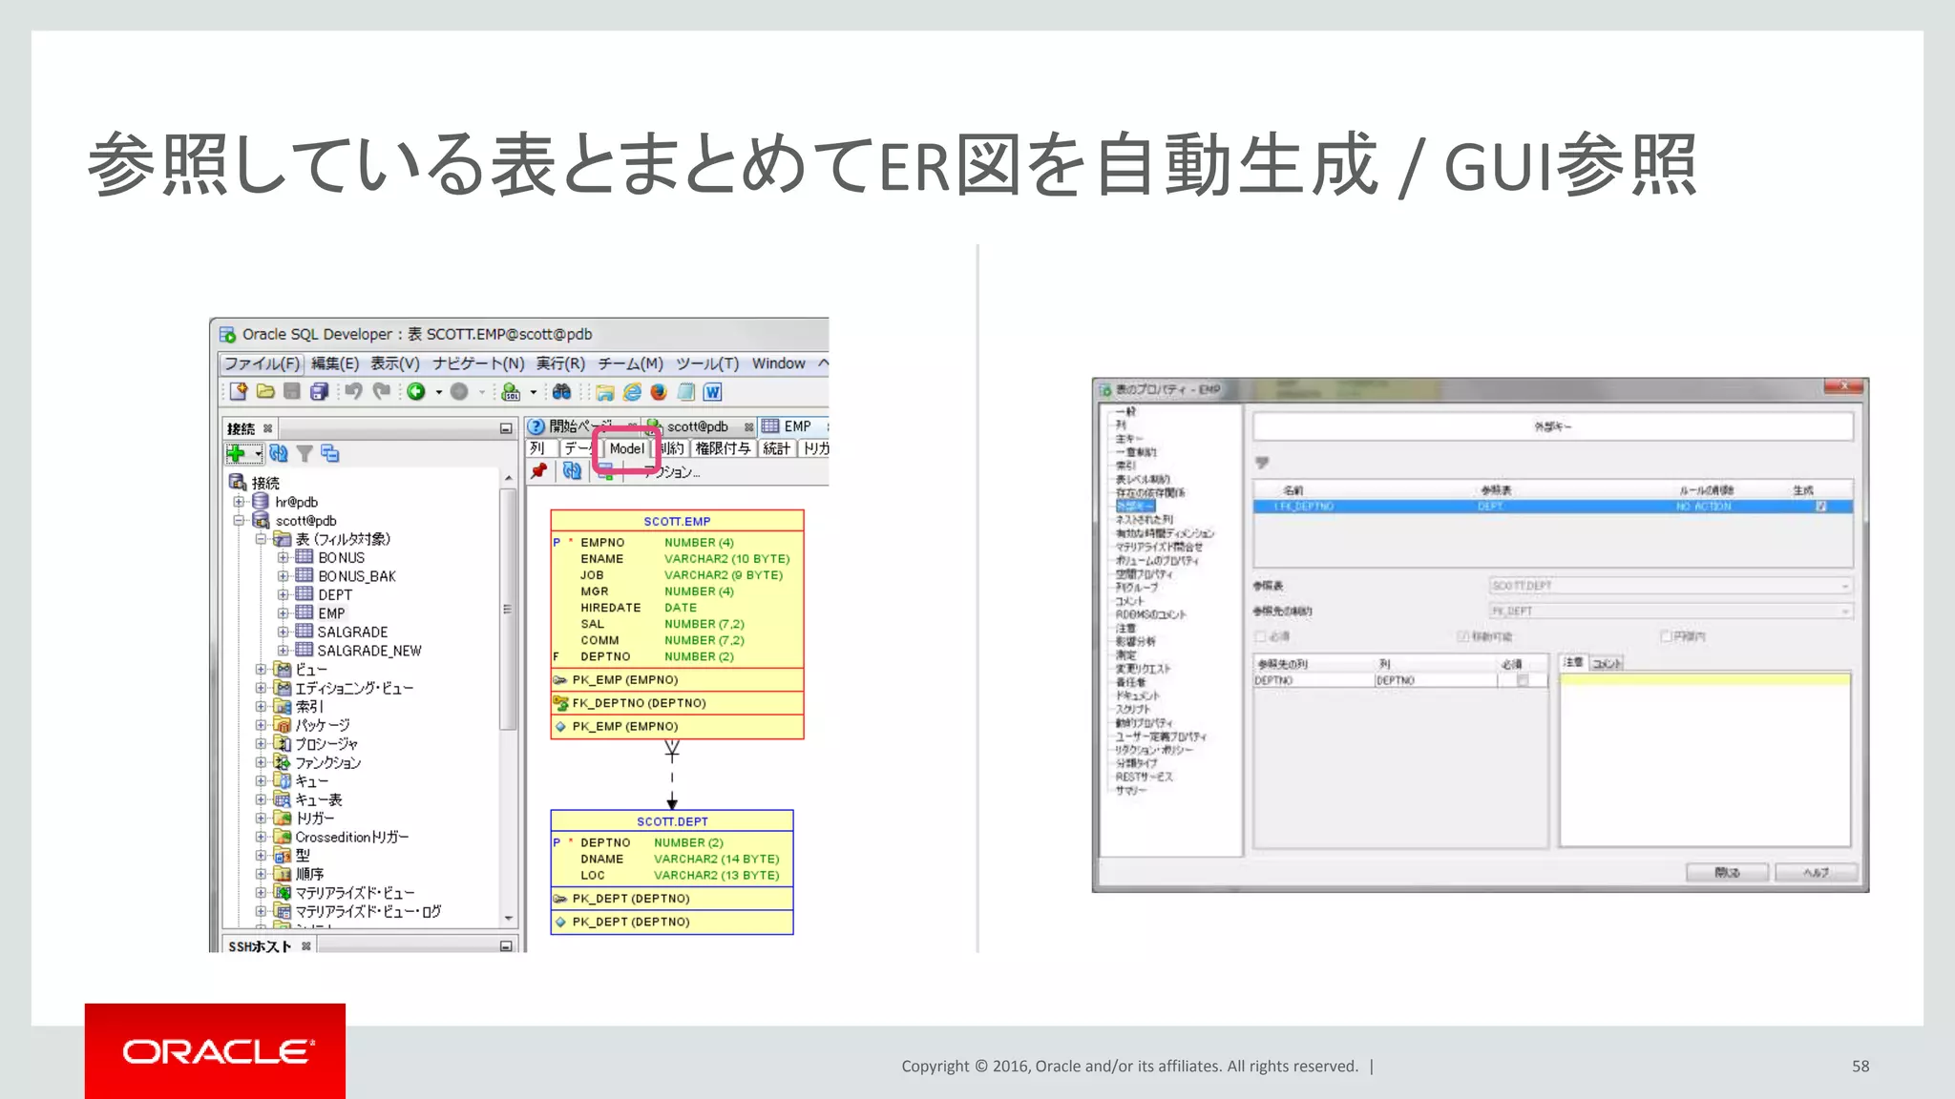Switch to the Model tab
This screenshot has height=1099, width=1955.
[627, 448]
